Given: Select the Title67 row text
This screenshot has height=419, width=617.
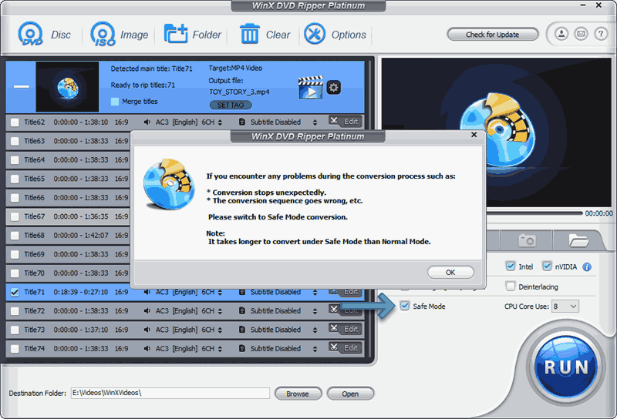Looking at the screenshot, I should 35,216.
